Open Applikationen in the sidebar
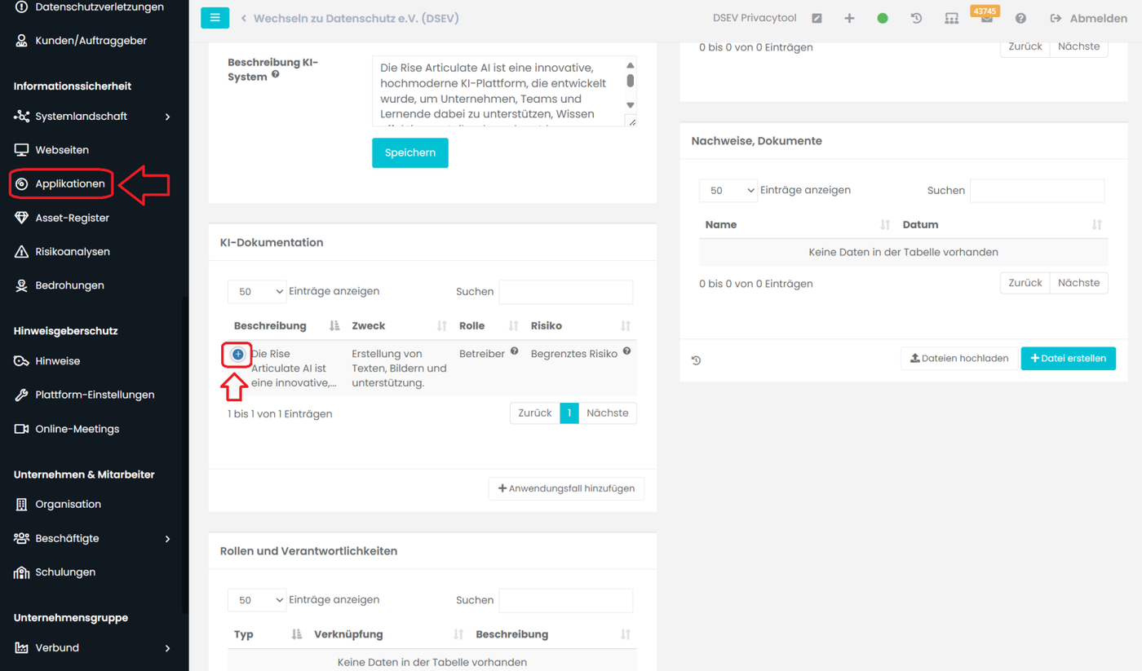This screenshot has height=671, width=1142. 70,184
